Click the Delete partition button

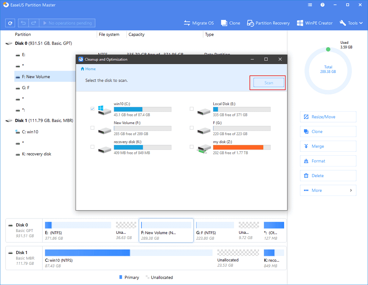(x=328, y=176)
